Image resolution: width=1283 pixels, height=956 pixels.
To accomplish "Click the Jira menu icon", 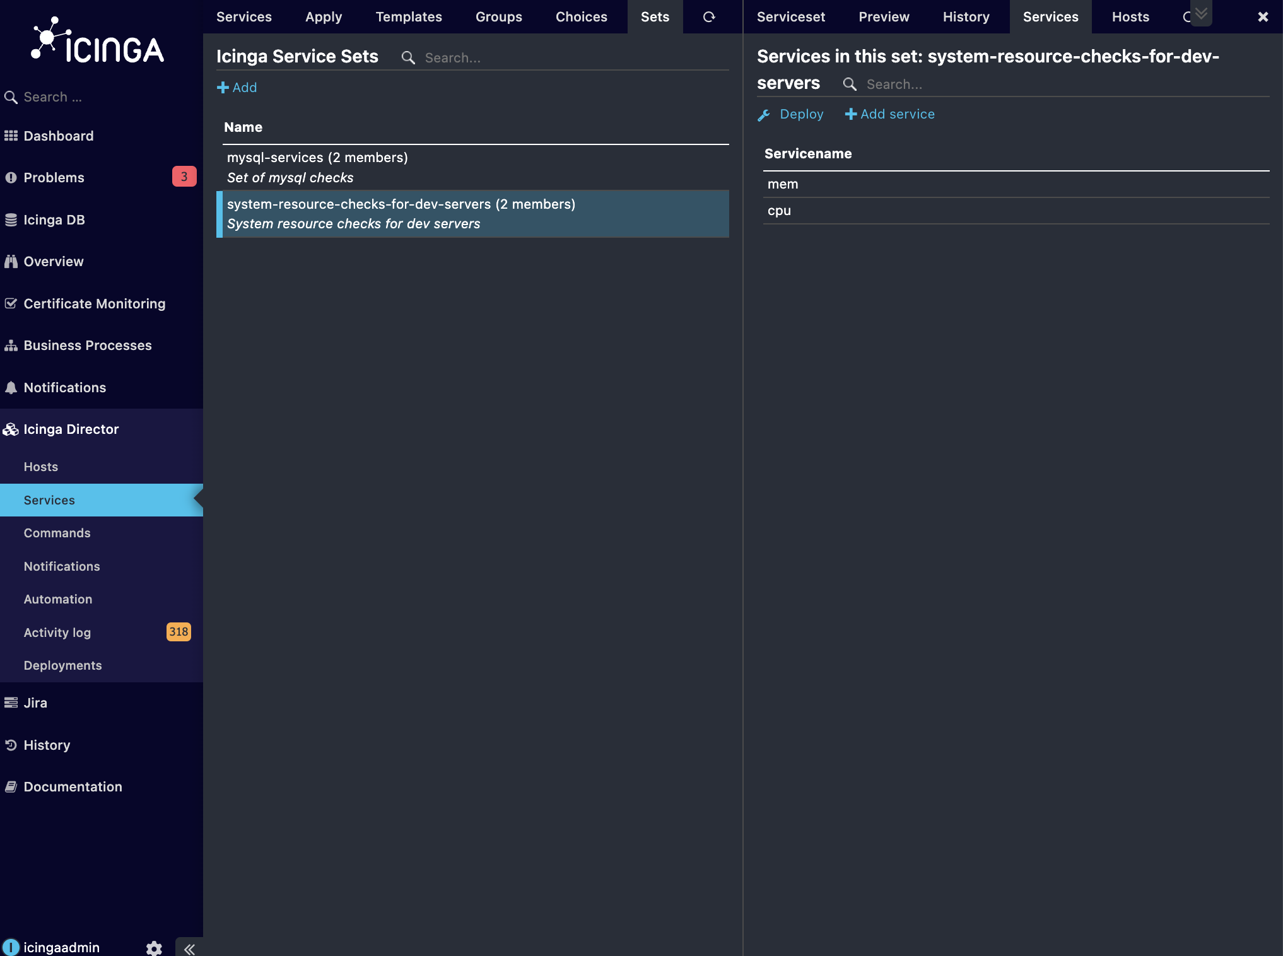I will 11,703.
